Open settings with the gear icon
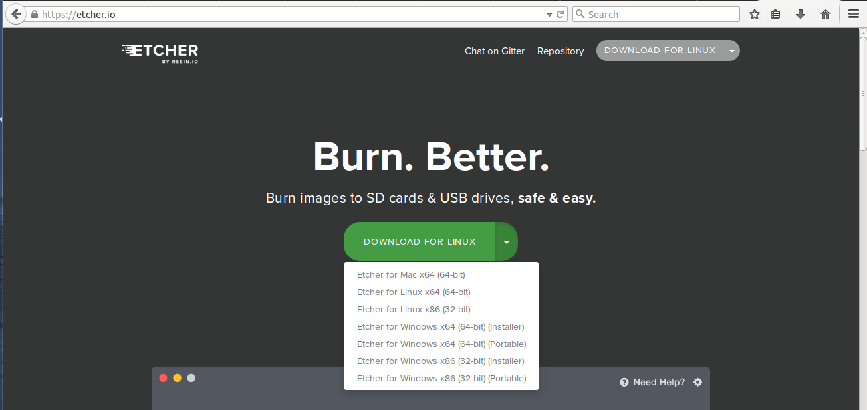The width and height of the screenshot is (867, 410). 697,382
